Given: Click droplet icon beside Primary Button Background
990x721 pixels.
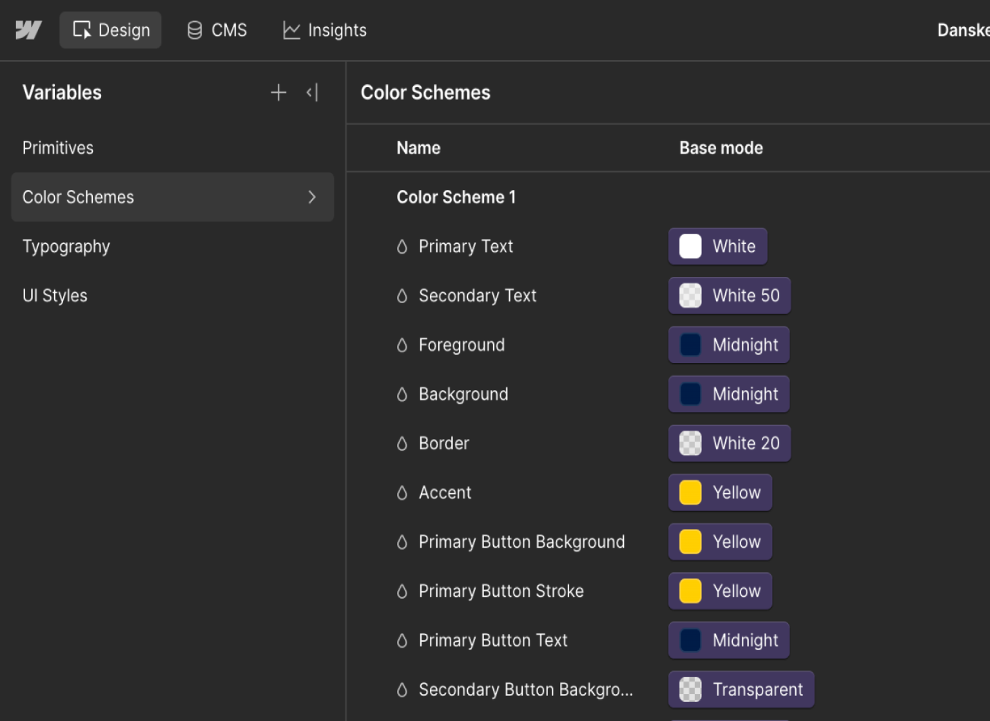Looking at the screenshot, I should tap(402, 542).
